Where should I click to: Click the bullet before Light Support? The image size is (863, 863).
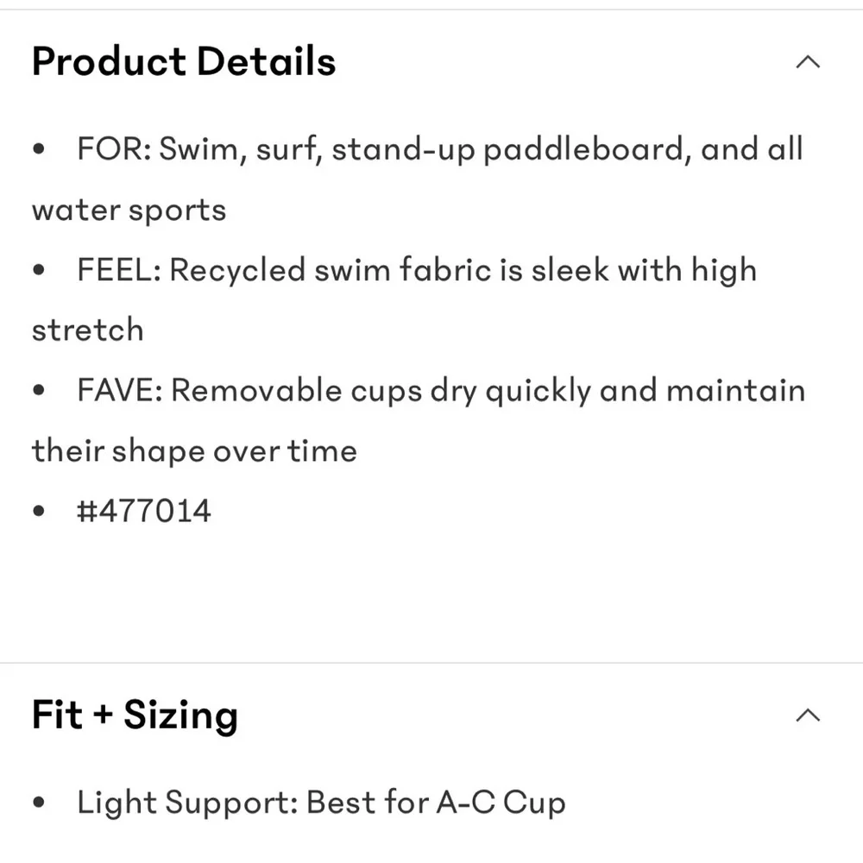coord(39,802)
